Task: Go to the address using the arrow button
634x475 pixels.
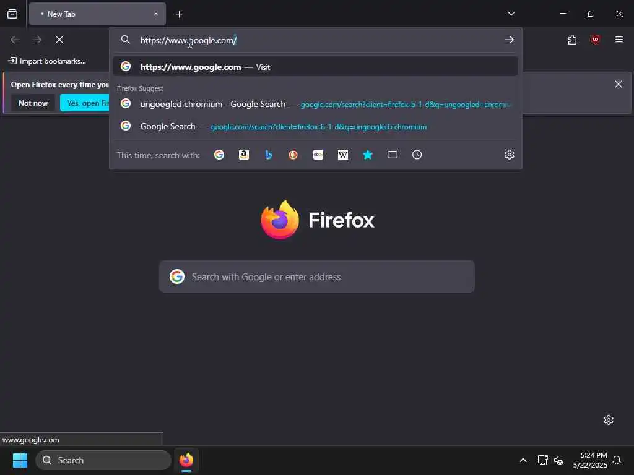Action: [510, 40]
